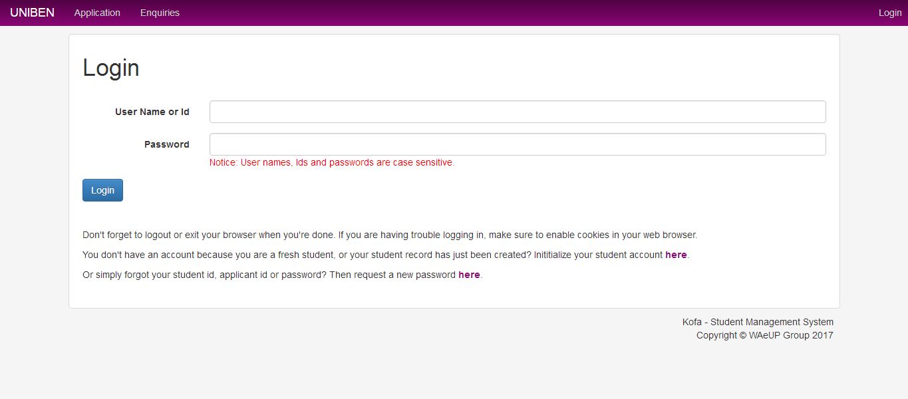Viewport: 908px width, 399px height.
Task: Focus the Password input field
Action: (x=517, y=144)
